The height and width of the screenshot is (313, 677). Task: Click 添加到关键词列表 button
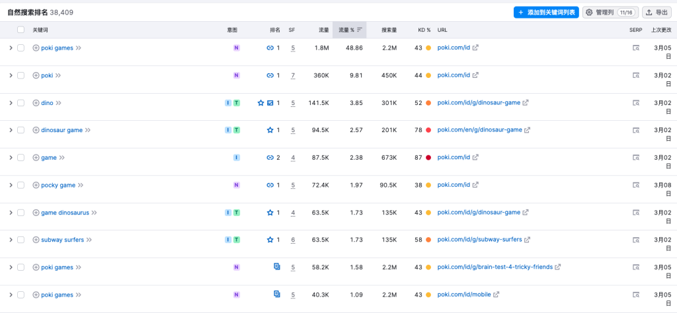pyautogui.click(x=546, y=13)
